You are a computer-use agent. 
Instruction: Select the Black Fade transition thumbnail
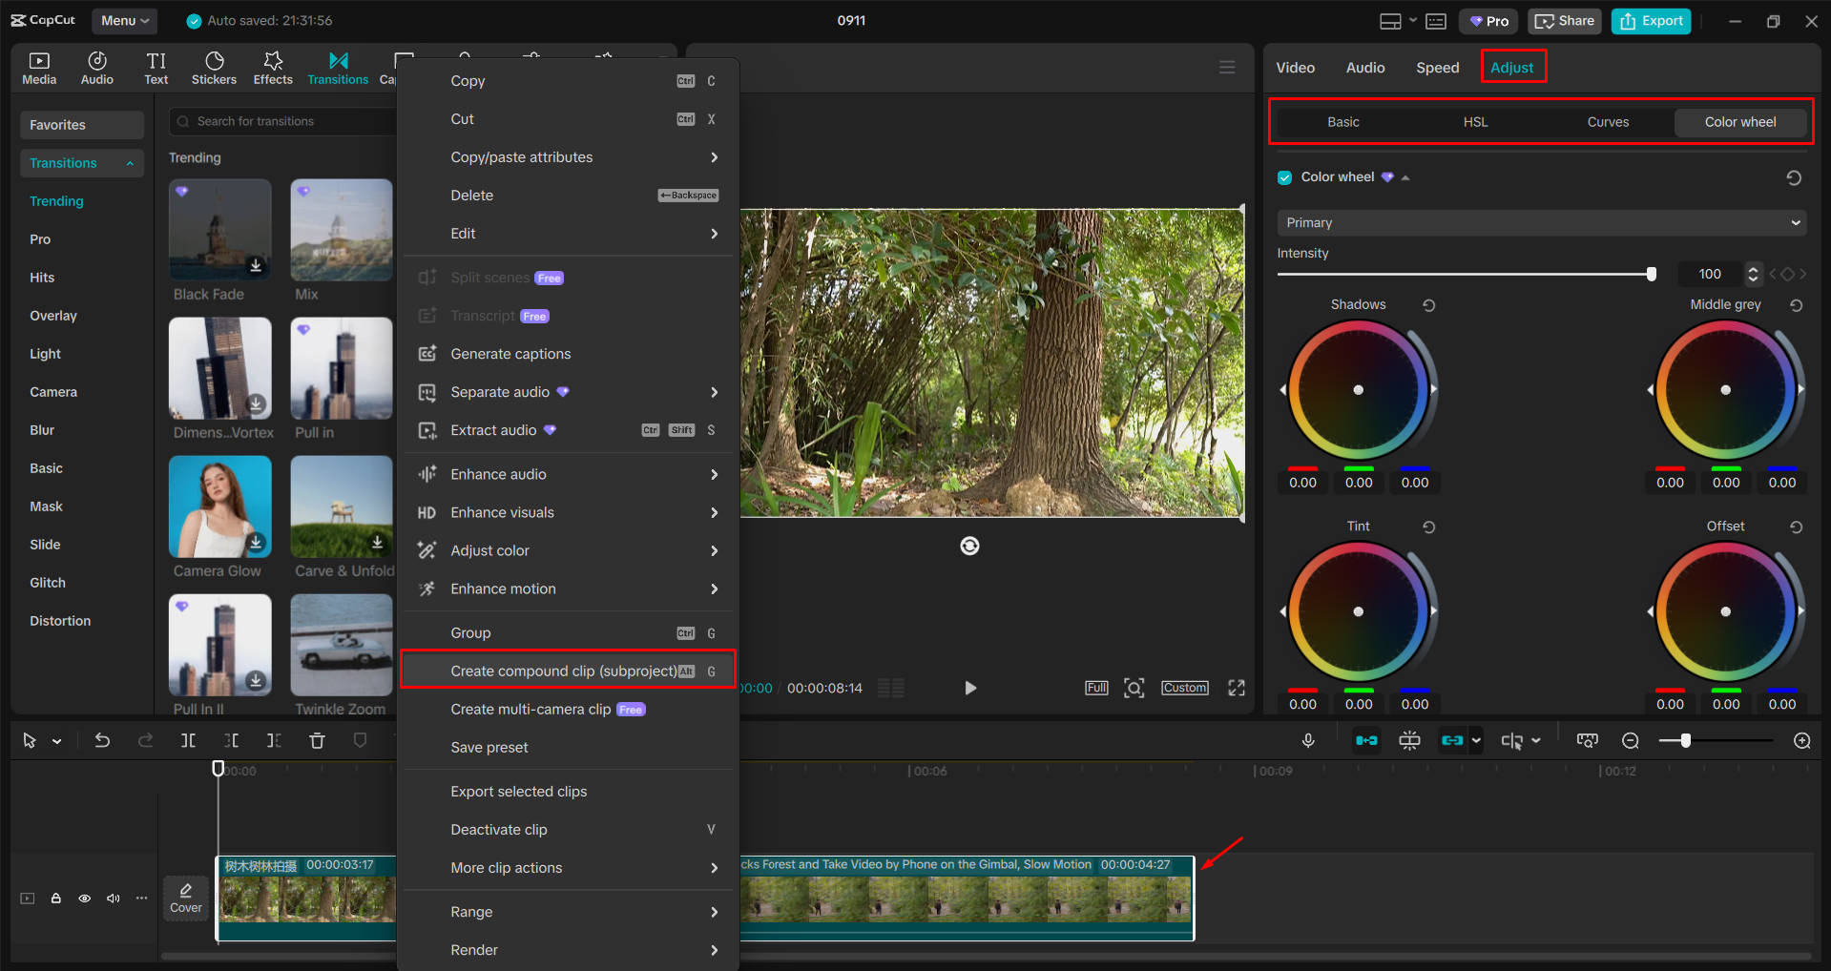point(219,230)
